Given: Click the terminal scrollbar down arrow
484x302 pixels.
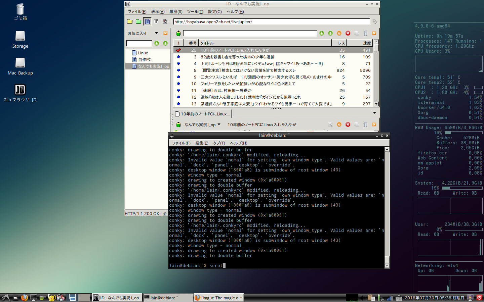Looking at the screenshot, I should [x=387, y=266].
